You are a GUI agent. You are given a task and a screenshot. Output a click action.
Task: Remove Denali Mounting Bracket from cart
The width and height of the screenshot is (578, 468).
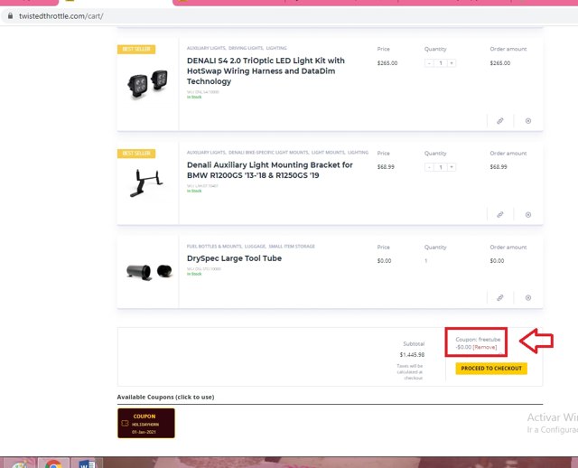527,215
